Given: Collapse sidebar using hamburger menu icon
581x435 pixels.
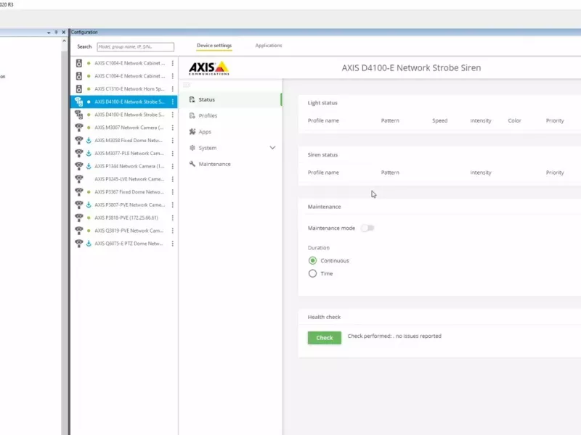Looking at the screenshot, I should (x=187, y=86).
